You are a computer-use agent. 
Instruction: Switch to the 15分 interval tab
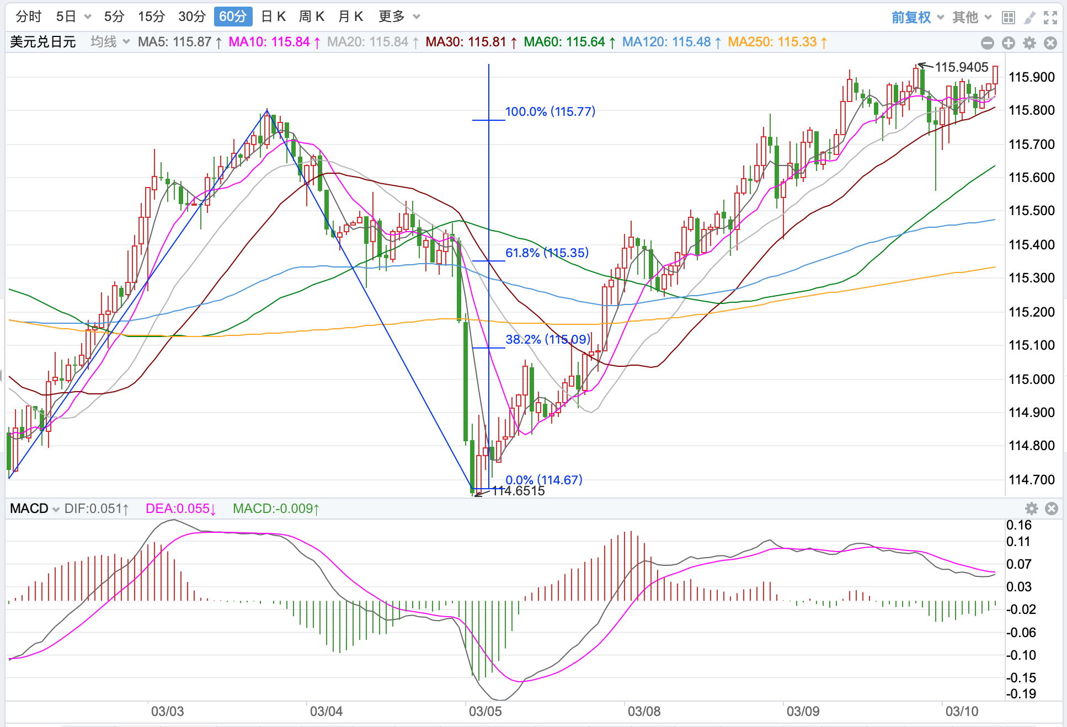(151, 17)
